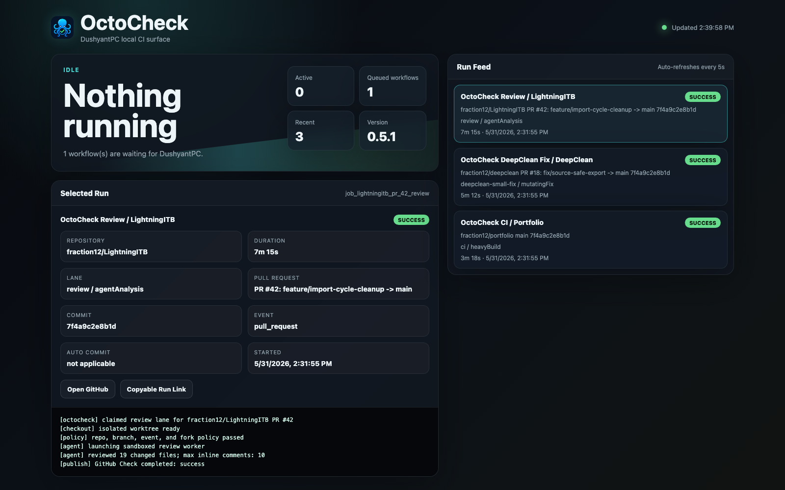Image resolution: width=785 pixels, height=490 pixels.
Task: Click 'fraction12/LightningITB PR #42' line in feed
Action: [x=578, y=110]
